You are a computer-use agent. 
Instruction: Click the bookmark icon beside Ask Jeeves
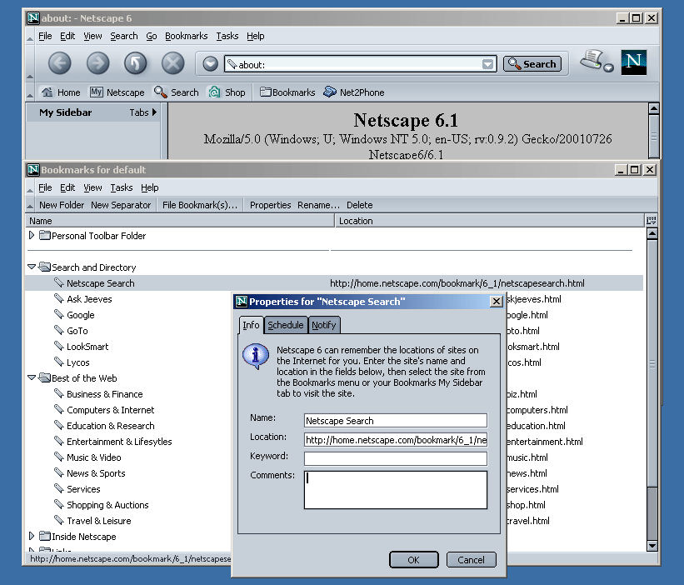59,299
